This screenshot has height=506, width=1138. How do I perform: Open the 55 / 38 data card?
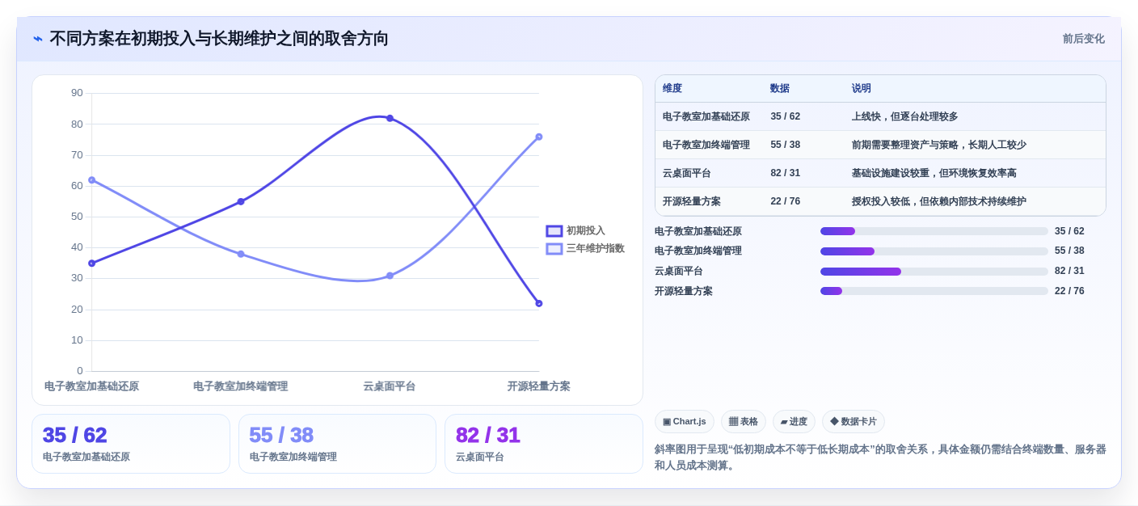(x=337, y=444)
